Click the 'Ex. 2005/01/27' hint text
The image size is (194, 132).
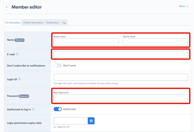coord(62,127)
